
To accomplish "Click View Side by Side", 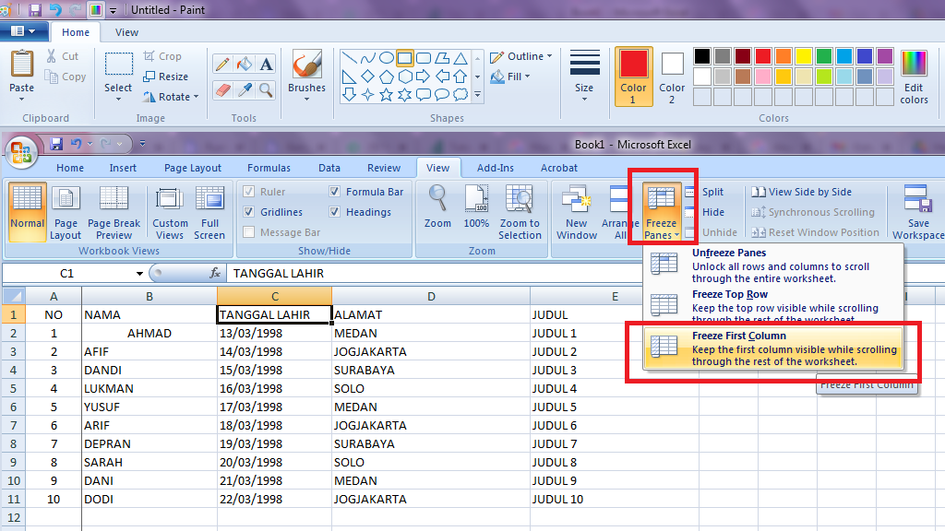I will coord(802,192).
